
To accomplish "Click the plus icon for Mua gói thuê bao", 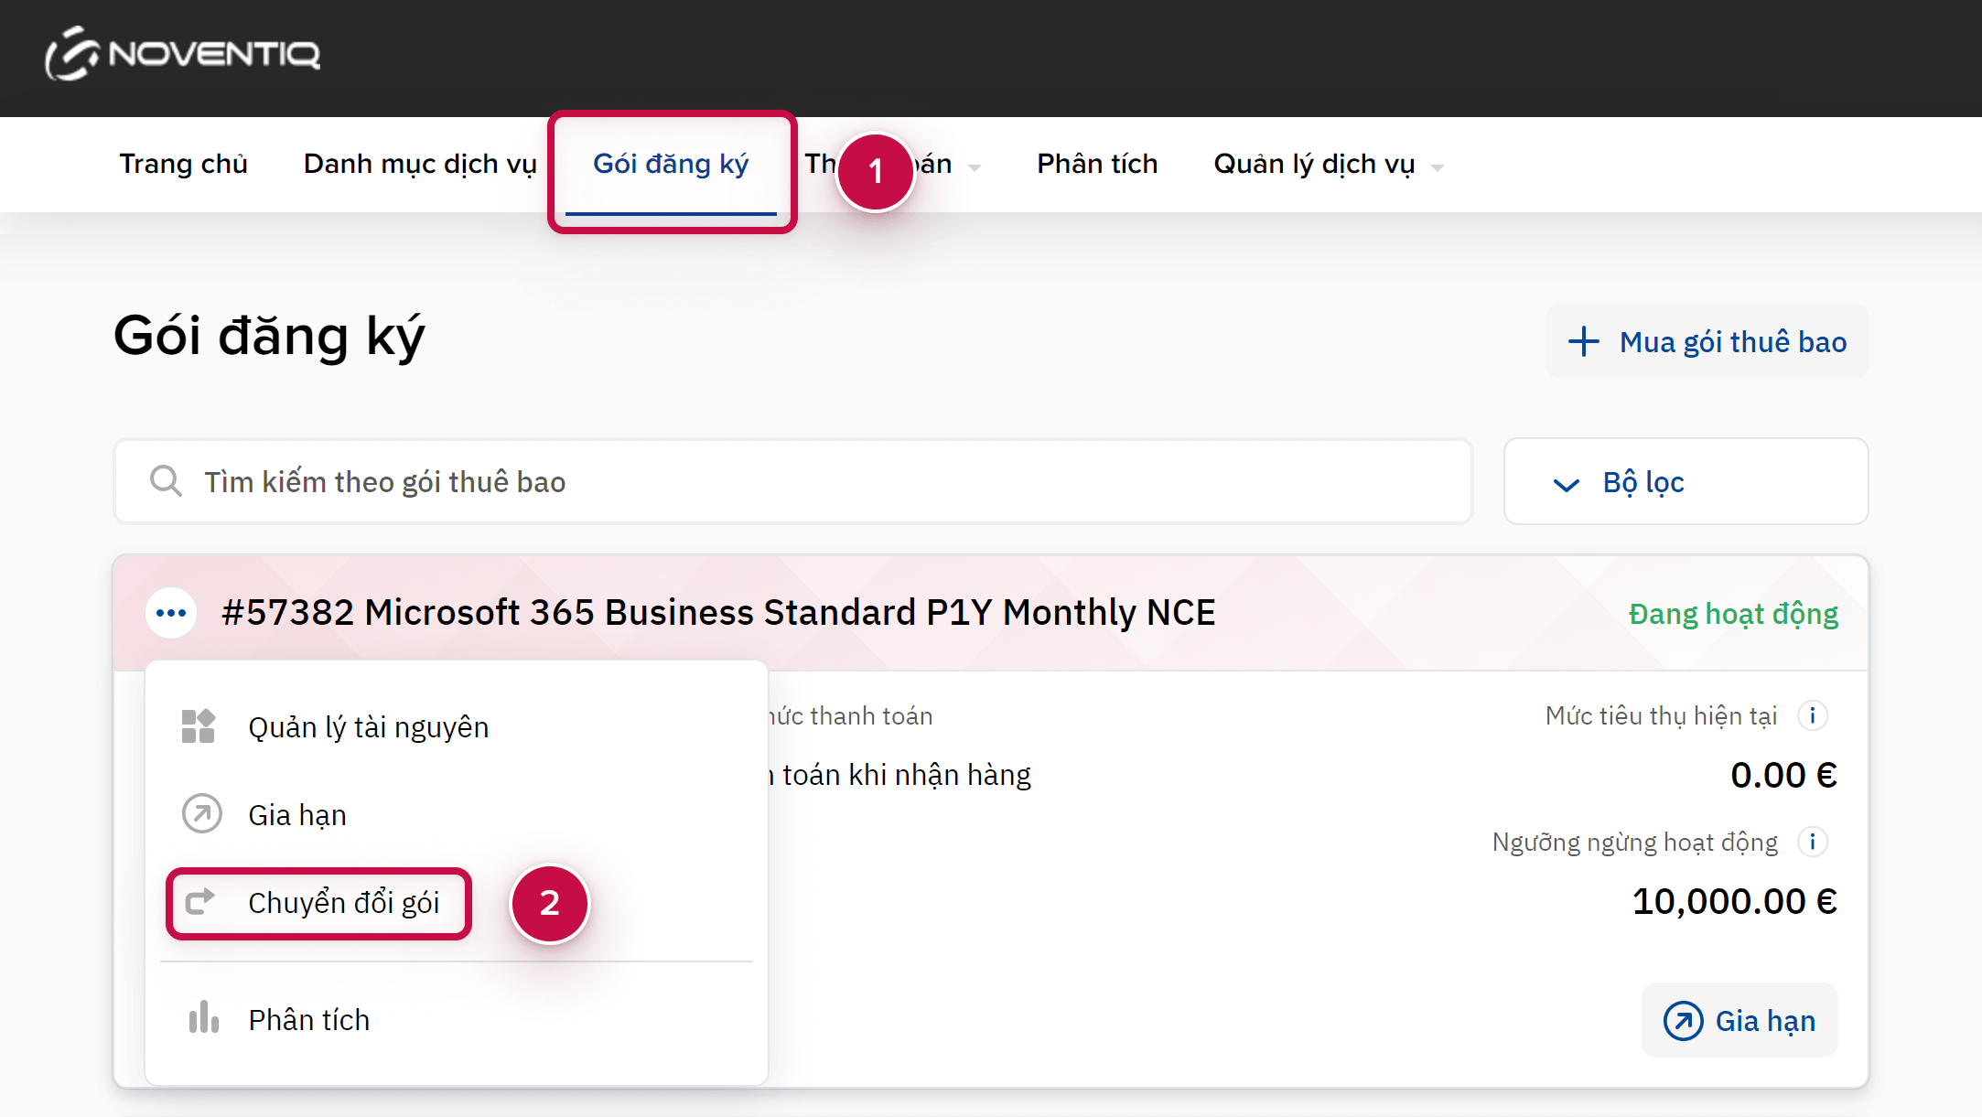I will click(x=1584, y=342).
